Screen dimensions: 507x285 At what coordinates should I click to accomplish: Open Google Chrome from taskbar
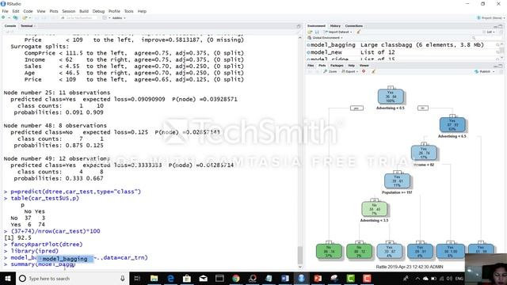tap(236, 279)
